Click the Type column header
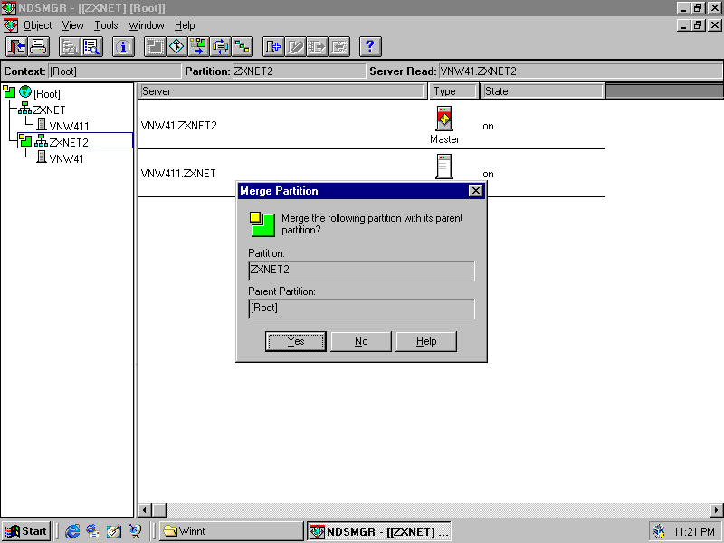724x543 pixels. coord(453,91)
